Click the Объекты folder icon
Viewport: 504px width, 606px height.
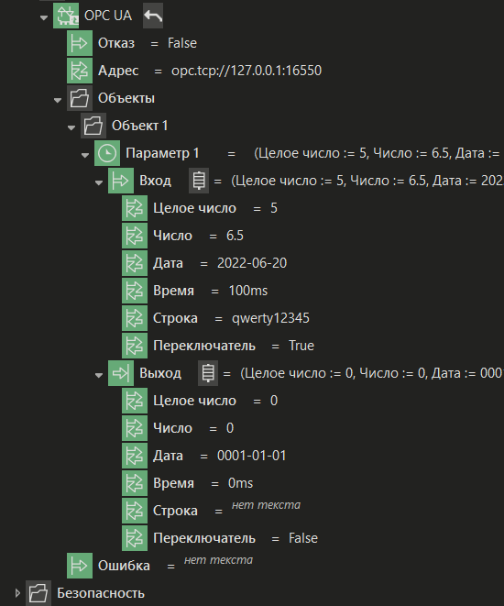(80, 98)
